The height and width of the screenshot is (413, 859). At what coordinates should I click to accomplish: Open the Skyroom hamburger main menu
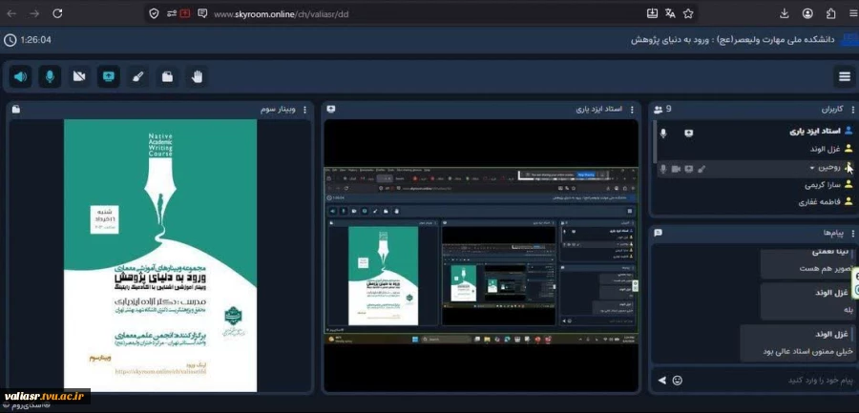point(845,76)
